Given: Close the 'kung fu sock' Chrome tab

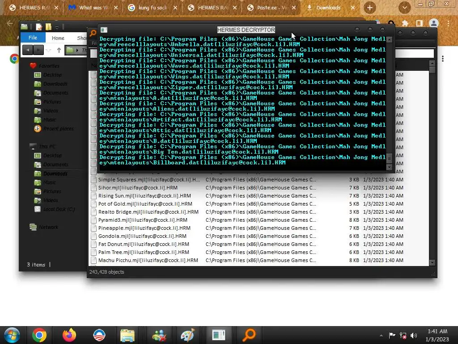Looking at the screenshot, I should 175,8.
